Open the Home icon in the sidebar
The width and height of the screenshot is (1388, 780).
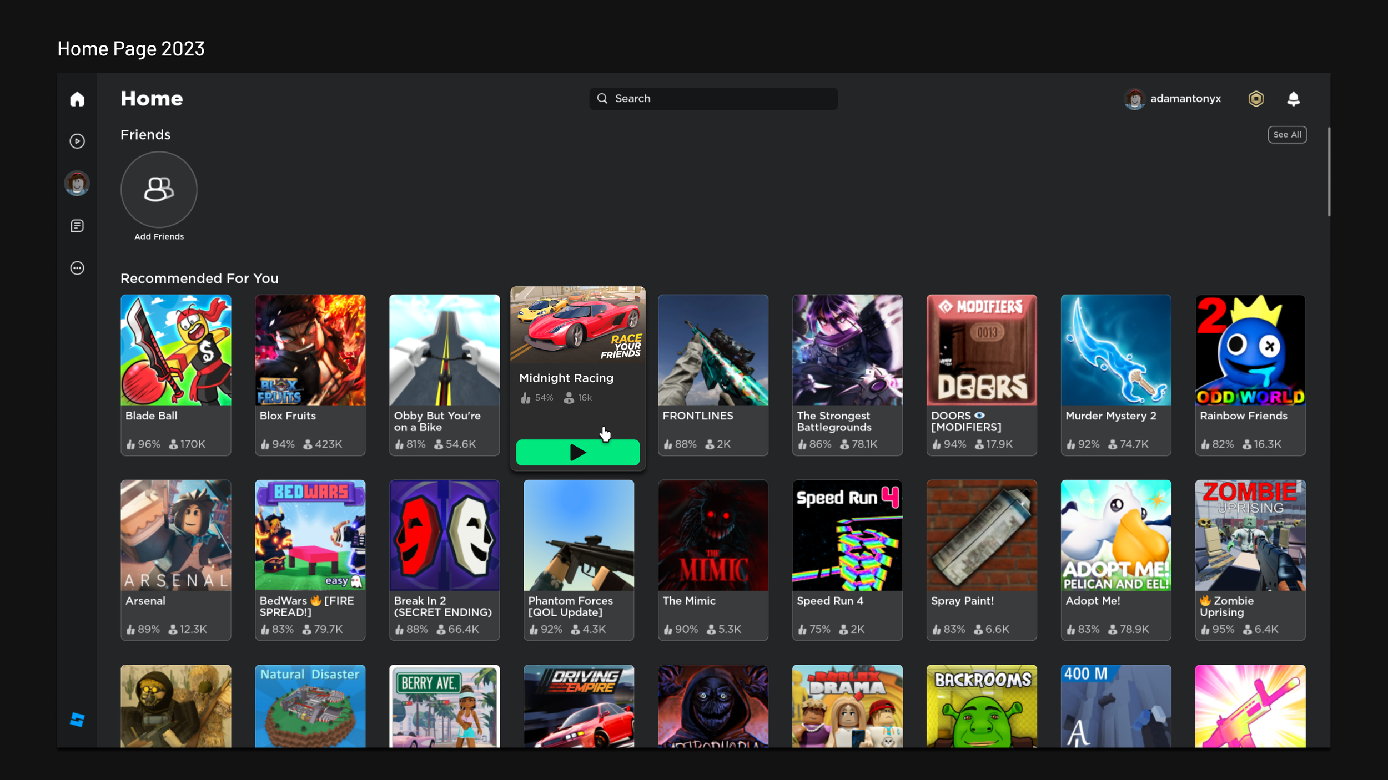click(x=77, y=99)
